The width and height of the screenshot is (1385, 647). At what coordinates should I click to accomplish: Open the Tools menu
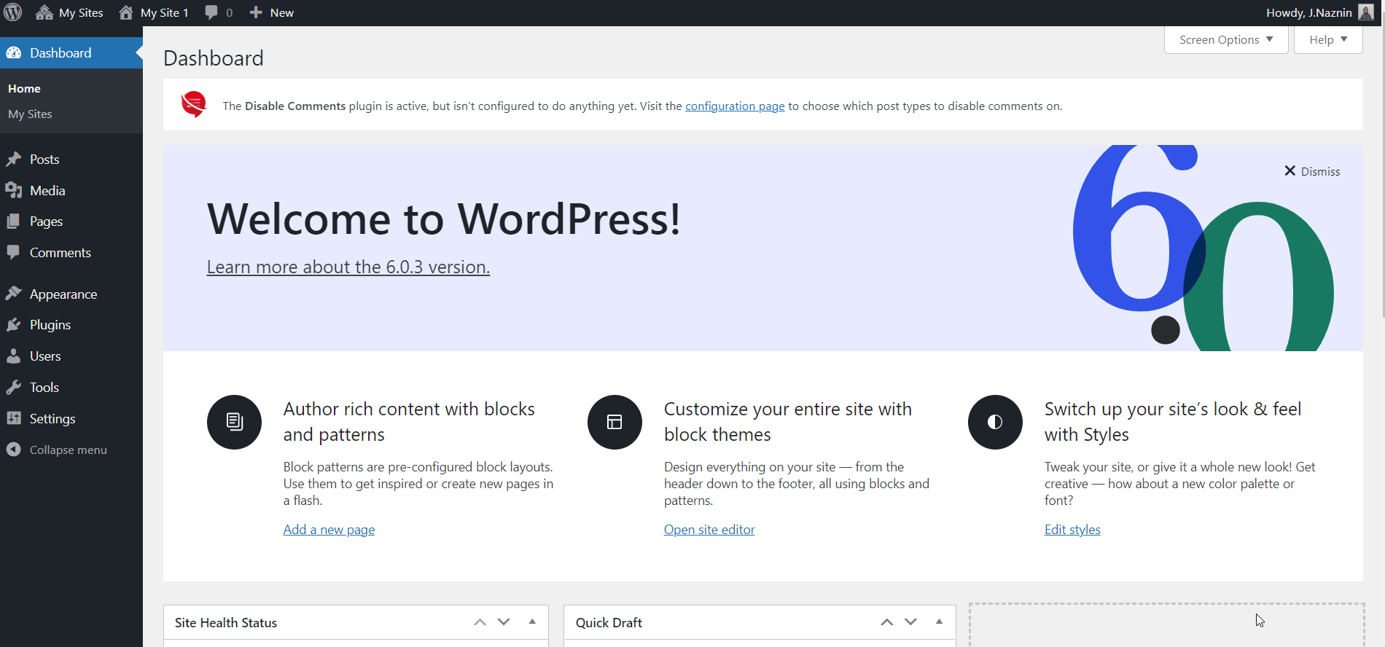71,387
